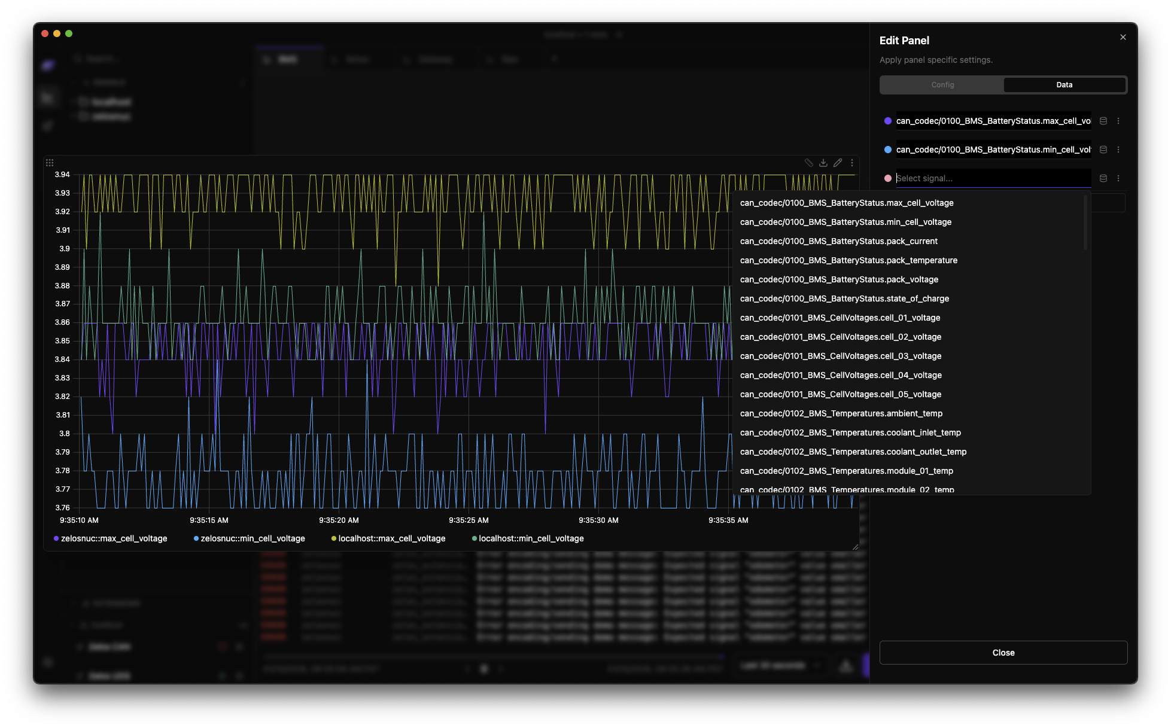The image size is (1171, 728).
Task: Click the chart panel pencil edit icon
Action: pos(838,163)
